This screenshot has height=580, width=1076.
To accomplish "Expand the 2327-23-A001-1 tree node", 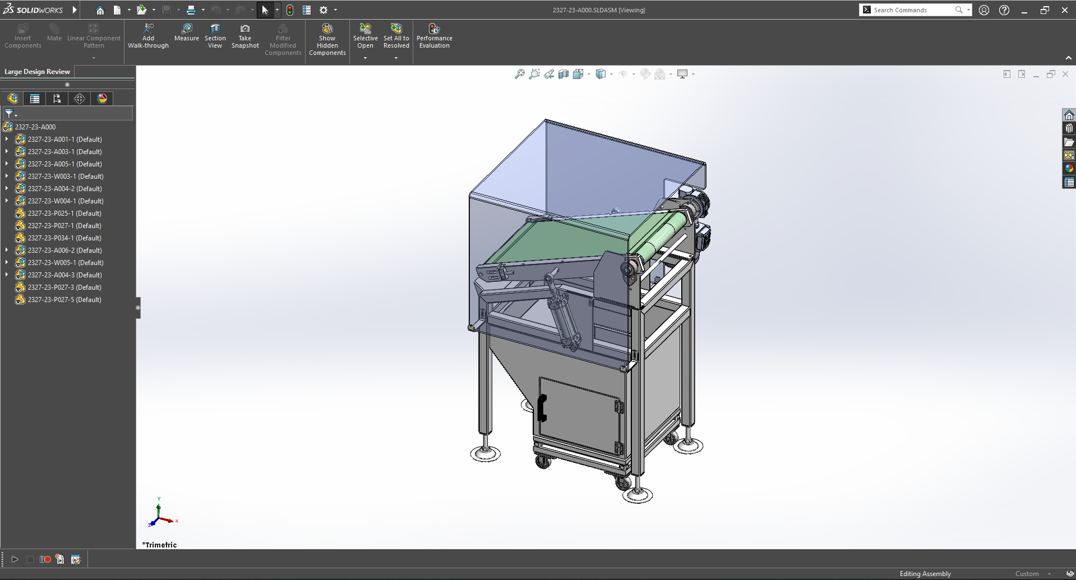I will pyautogui.click(x=7, y=140).
